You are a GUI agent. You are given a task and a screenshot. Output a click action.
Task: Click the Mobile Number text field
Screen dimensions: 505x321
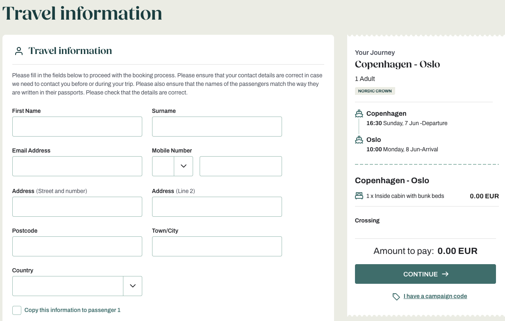[x=241, y=166]
